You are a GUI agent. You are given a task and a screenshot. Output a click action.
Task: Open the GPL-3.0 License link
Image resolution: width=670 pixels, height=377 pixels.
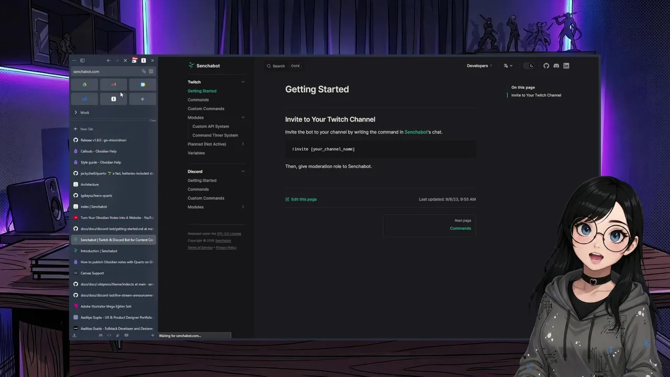tap(229, 234)
